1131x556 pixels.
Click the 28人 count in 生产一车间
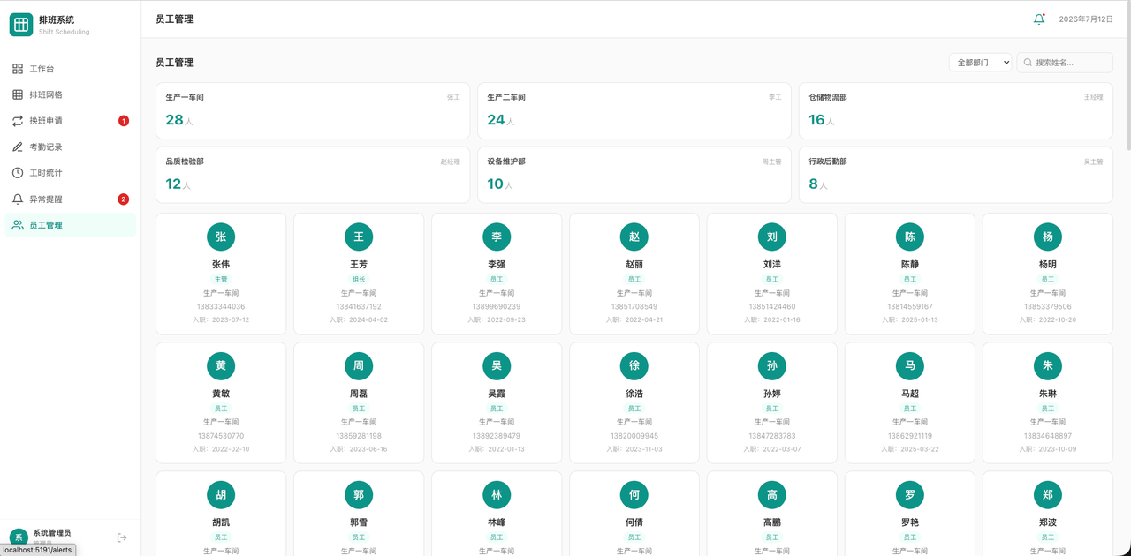tap(179, 120)
